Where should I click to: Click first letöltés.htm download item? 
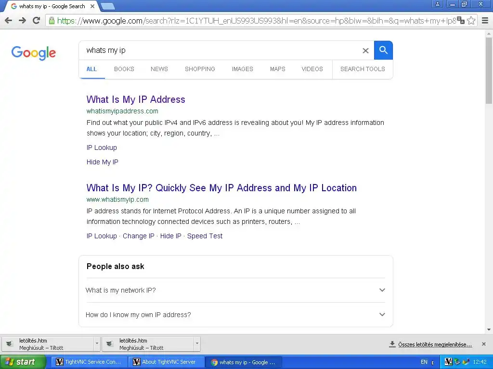[48, 344]
